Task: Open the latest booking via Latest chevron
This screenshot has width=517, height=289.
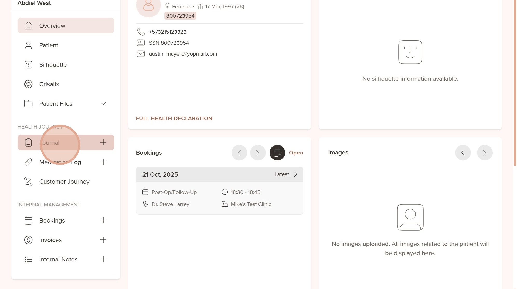Action: tap(295, 174)
